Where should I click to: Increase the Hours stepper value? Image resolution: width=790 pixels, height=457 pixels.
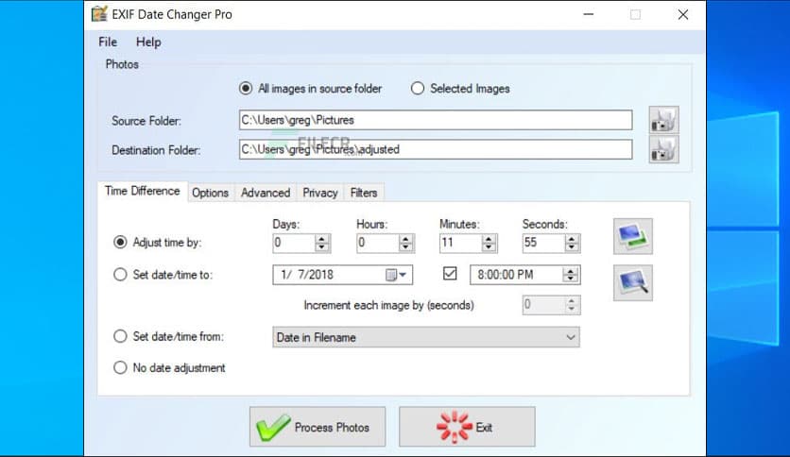(x=406, y=239)
